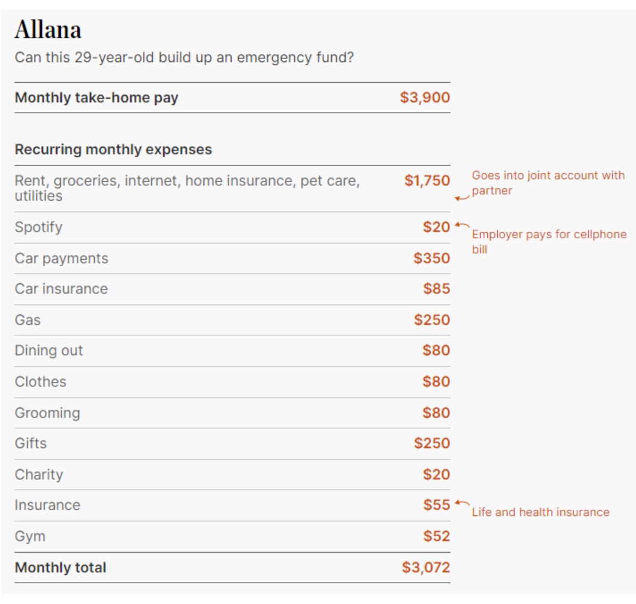Click the $85 Car insurance amount

click(x=437, y=289)
